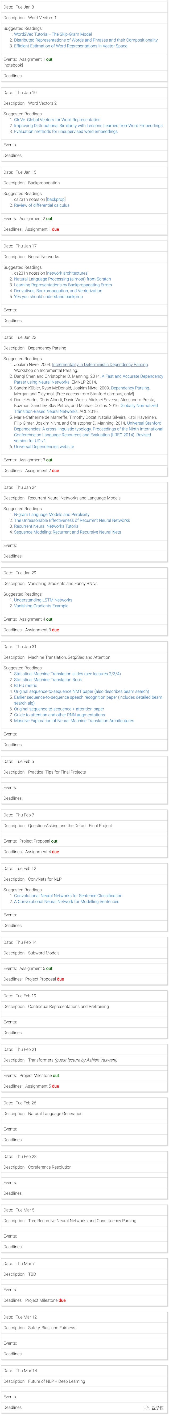Open the Recurrent Neural Networks Tutorial link
The image size is (169, 1415).
tap(47, 526)
